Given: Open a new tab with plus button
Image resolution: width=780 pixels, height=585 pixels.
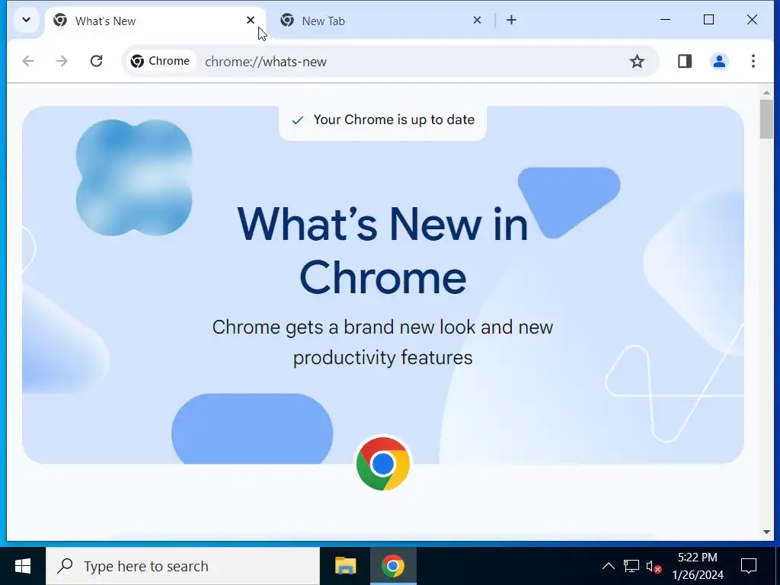Looking at the screenshot, I should click(511, 20).
